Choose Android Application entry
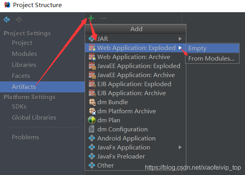Screen dimensions: 245x175 coord(135,138)
